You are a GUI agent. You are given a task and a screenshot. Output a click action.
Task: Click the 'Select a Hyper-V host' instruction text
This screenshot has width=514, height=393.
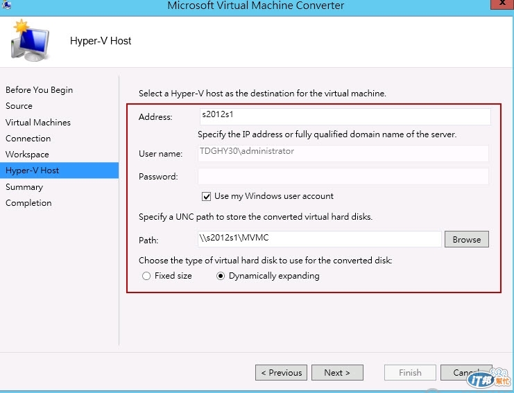coord(262,94)
